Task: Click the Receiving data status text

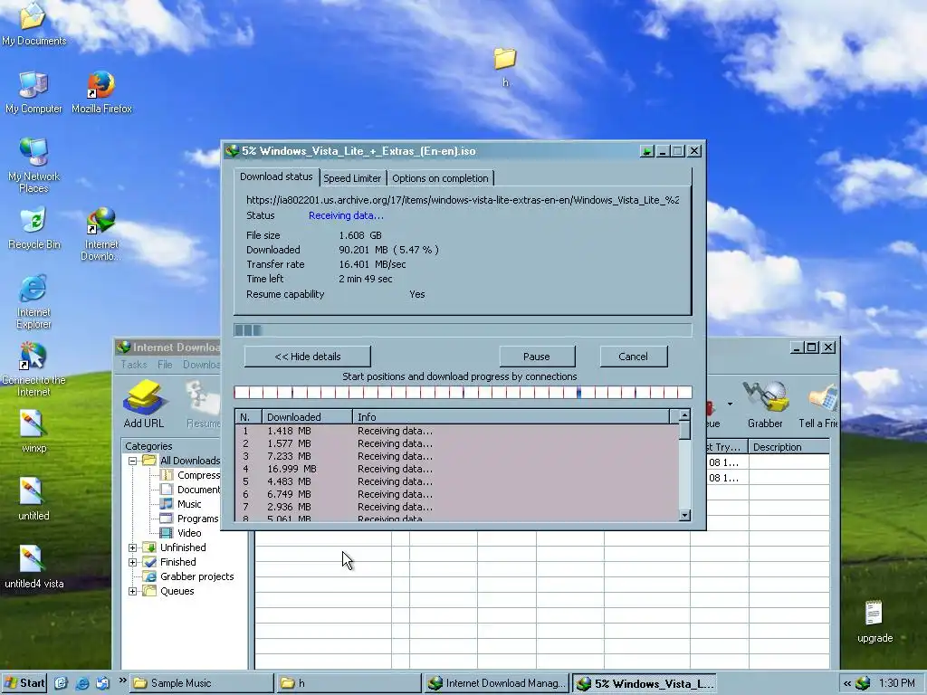Action: point(346,215)
